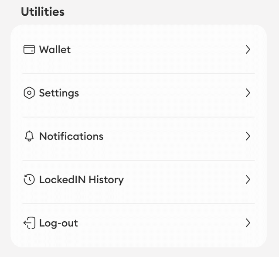Click the divider between Settings and Notifications
279x257 pixels.
139,117
